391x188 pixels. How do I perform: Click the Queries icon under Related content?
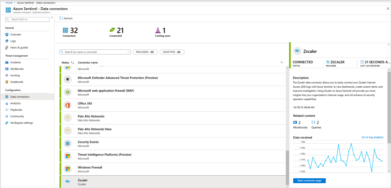pos(312,122)
